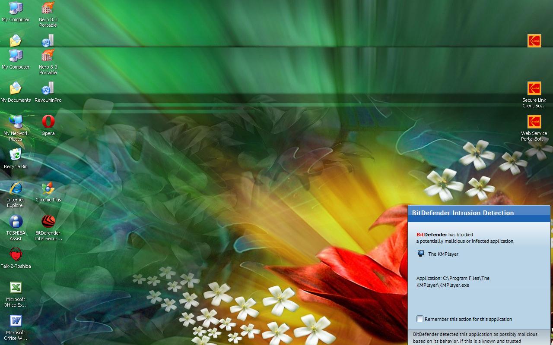The width and height of the screenshot is (553, 345).
Task: Open the Chrome Plus shortcut
Action: pyautogui.click(x=48, y=192)
